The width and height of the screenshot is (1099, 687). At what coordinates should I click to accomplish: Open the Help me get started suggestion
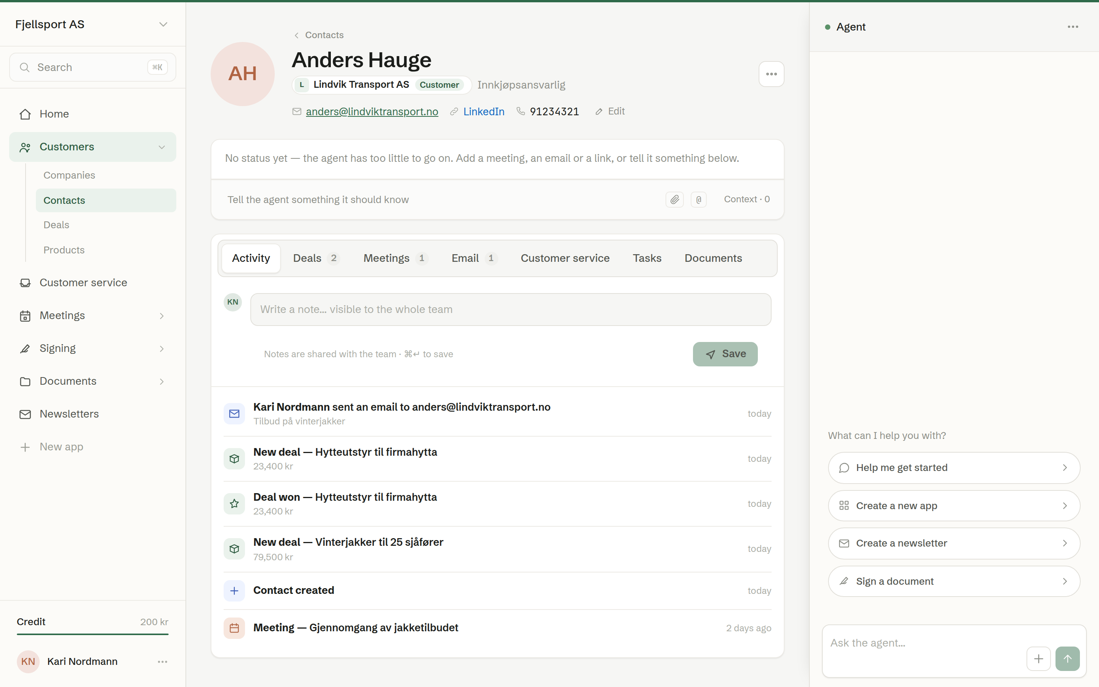click(x=954, y=468)
